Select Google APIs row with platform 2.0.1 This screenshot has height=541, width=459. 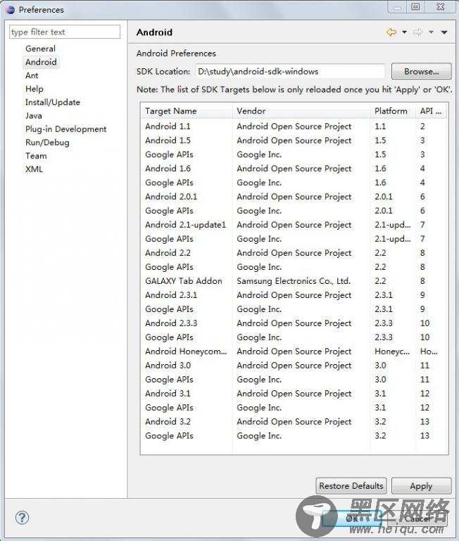coord(294,211)
